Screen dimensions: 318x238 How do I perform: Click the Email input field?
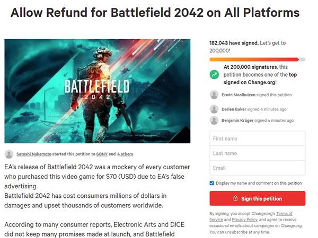(257, 168)
